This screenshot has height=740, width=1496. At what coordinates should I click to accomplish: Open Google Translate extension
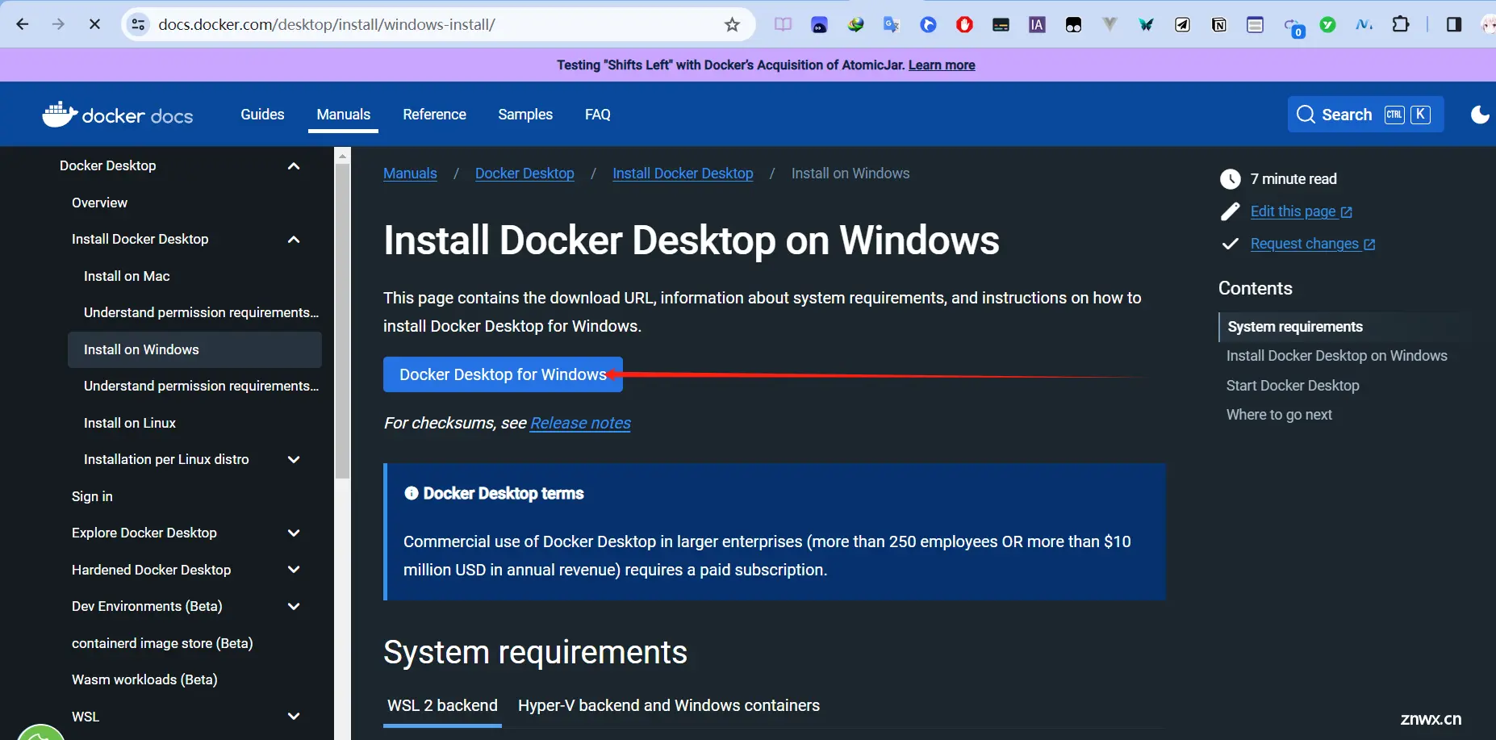point(892,24)
